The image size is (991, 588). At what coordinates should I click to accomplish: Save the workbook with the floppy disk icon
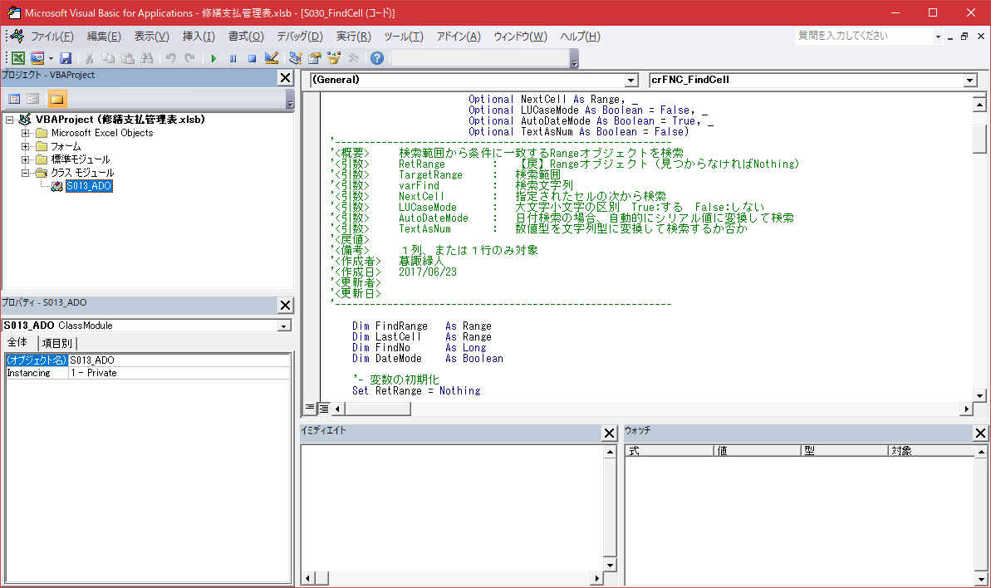coord(66,58)
